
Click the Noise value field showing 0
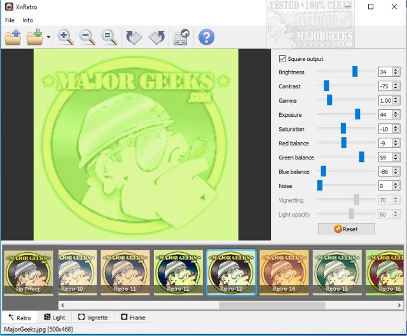(385, 186)
